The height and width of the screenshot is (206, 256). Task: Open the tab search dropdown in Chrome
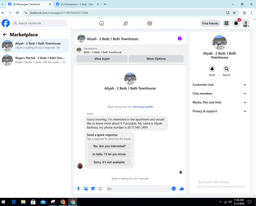3,4
